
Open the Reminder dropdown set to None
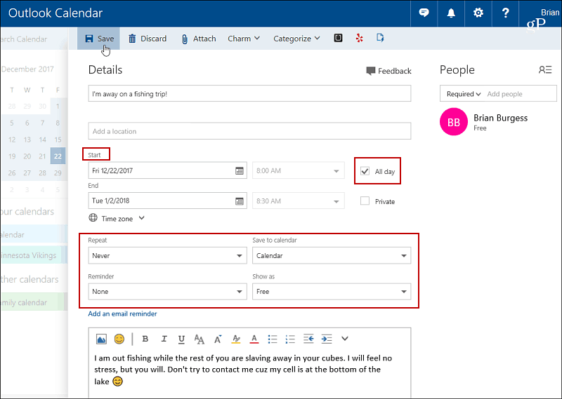click(167, 292)
